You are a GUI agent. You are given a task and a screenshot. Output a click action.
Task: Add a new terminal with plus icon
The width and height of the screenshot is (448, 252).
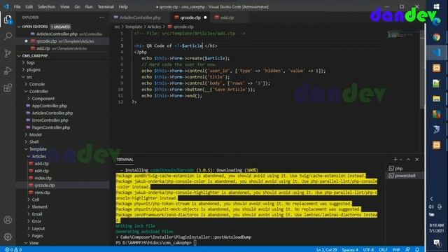click(x=395, y=160)
